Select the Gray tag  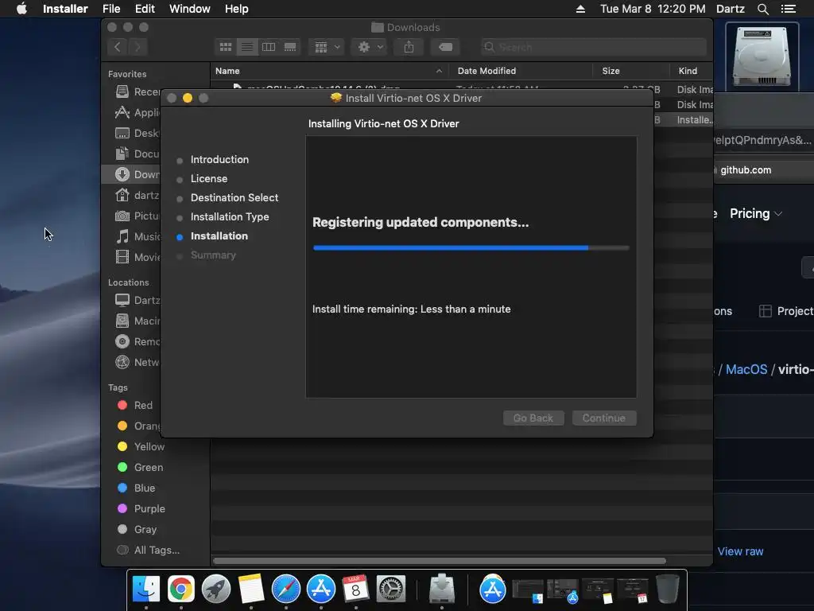pyautogui.click(x=137, y=529)
